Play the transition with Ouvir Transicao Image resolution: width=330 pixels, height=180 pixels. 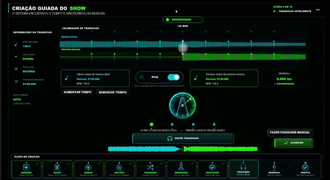point(183,138)
